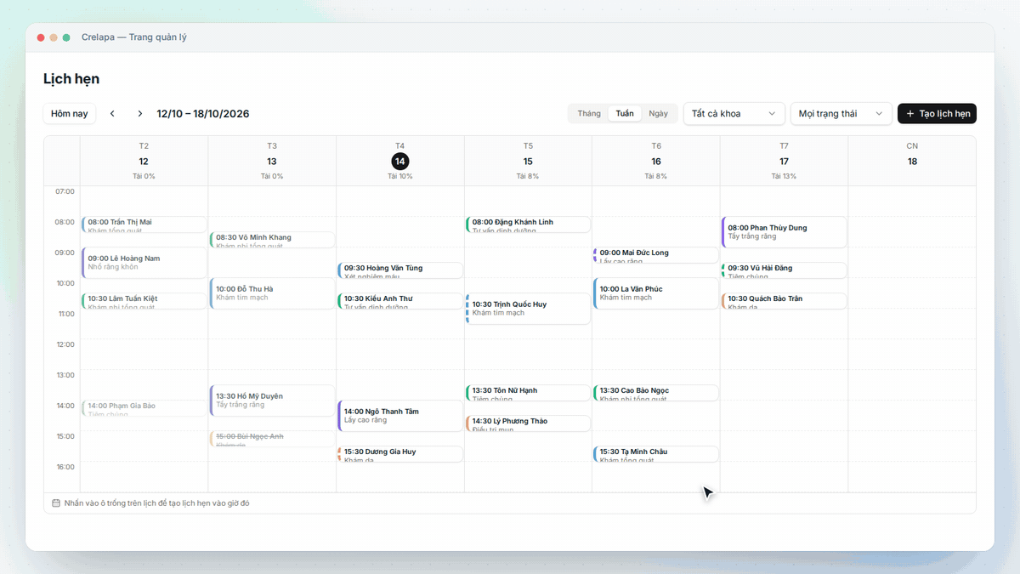Image resolution: width=1020 pixels, height=574 pixels.
Task: Open Hồ Mỹ Duyên 13:30 appointment
Action: [273, 401]
